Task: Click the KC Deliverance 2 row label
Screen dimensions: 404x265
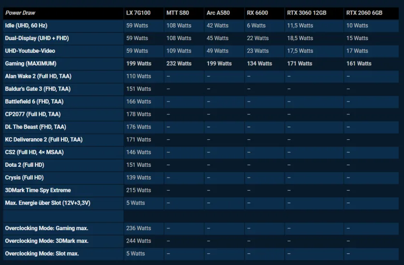Action: click(44, 140)
